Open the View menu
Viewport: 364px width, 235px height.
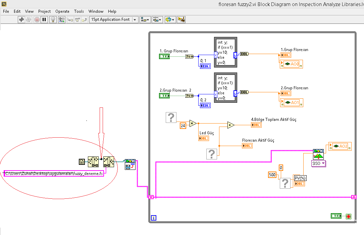click(x=29, y=11)
